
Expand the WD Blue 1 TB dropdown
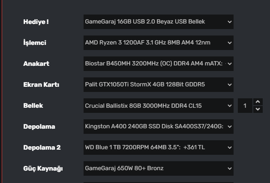click(158, 148)
